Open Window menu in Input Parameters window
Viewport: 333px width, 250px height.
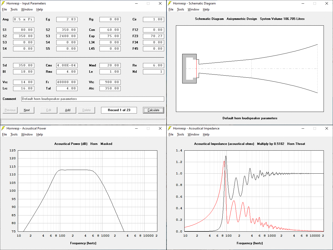point(27,9)
